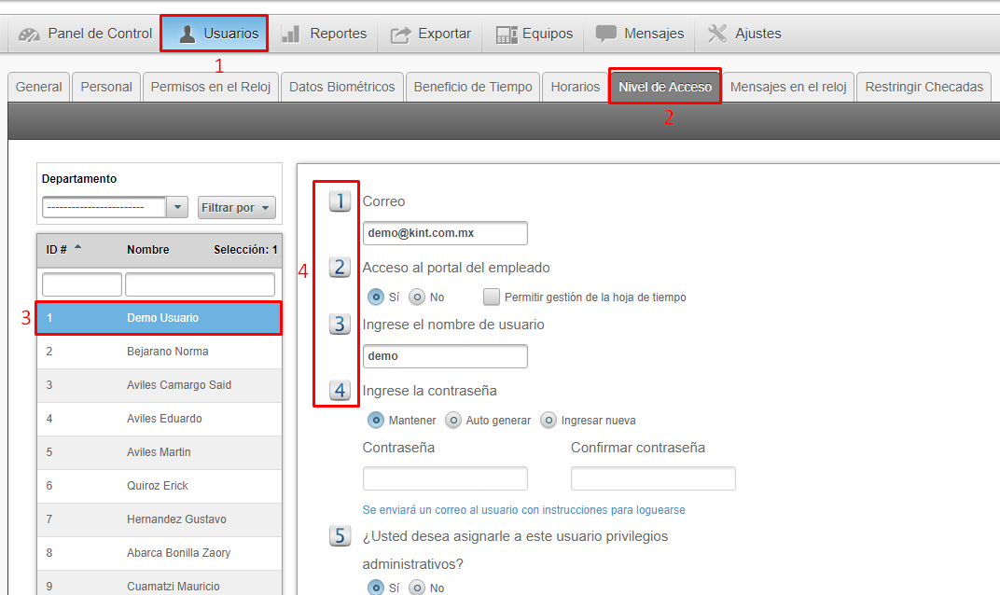This screenshot has width=1000, height=595.
Task: Open the Datos Biométricos tab
Action: [341, 87]
